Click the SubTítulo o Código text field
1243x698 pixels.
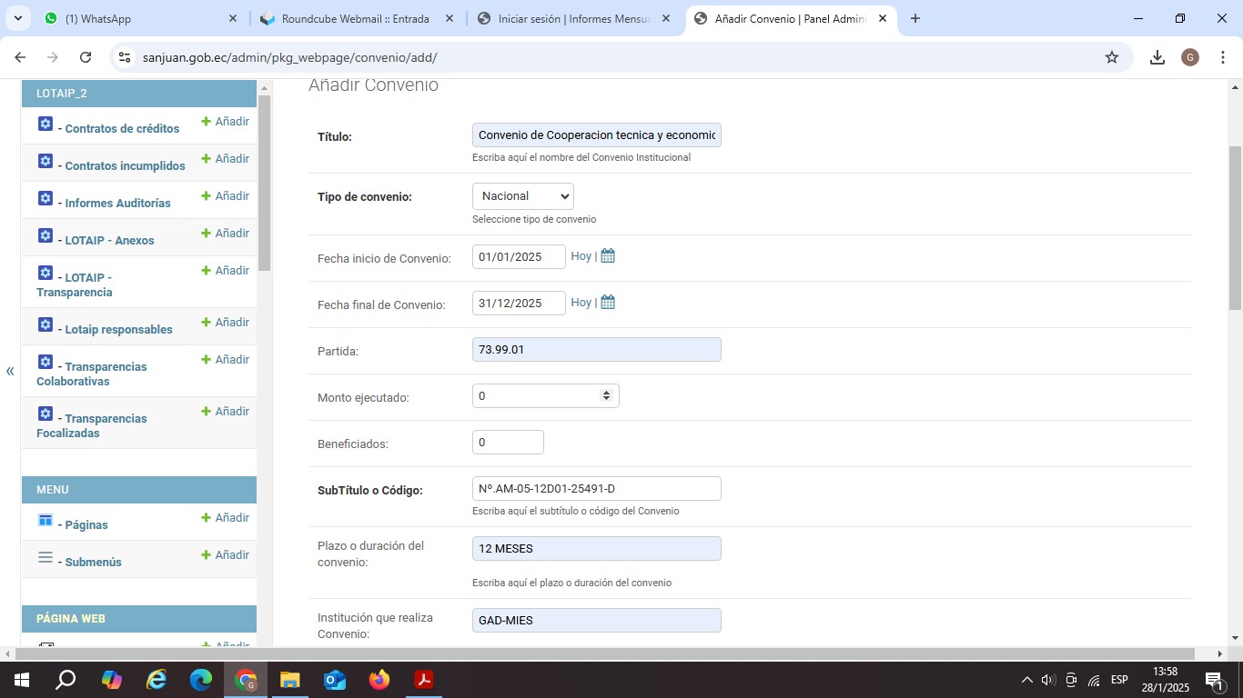tap(596, 489)
